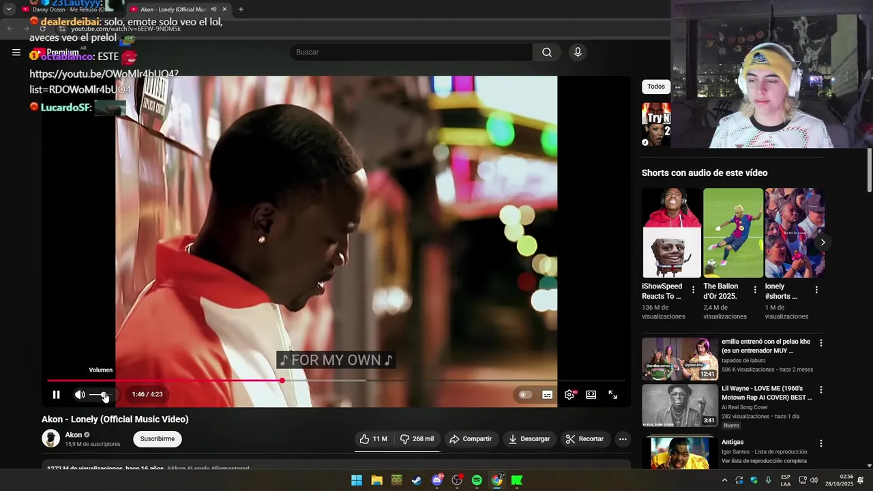This screenshot has width=873, height=491.
Task: Go back with the browser arrow
Action: click(10, 29)
